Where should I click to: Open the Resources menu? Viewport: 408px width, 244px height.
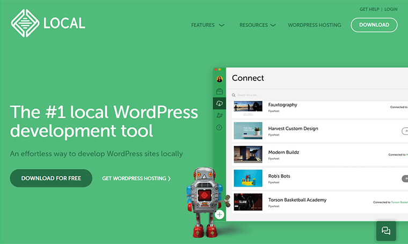coord(254,25)
